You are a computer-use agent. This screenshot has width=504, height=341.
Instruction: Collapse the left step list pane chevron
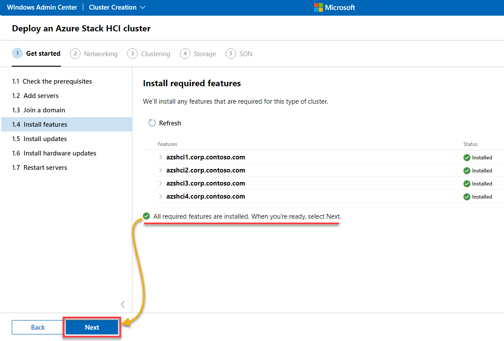click(123, 304)
